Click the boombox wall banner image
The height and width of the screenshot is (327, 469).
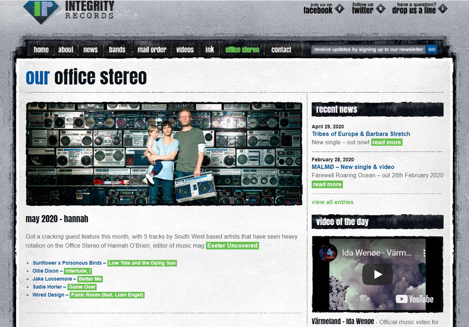[164, 154]
